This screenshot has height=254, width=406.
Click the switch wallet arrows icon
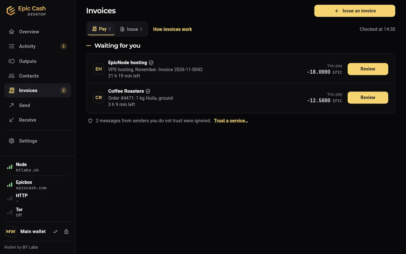55,232
